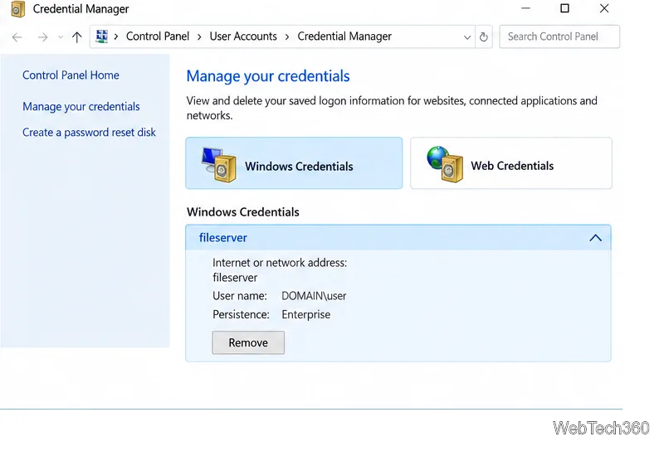Viewport: 664px width, 451px height.
Task: Click the Enterprise persistence value
Action: (x=305, y=315)
